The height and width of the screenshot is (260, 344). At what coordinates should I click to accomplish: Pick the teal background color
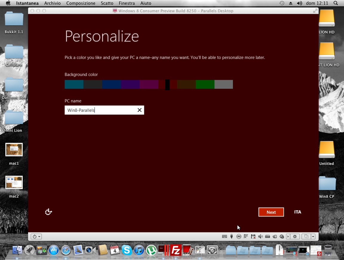click(x=74, y=84)
